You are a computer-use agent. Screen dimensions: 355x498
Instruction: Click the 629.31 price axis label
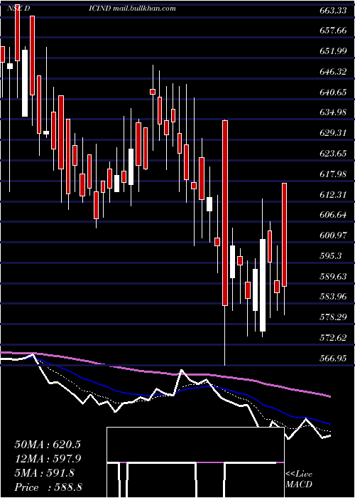click(x=333, y=133)
